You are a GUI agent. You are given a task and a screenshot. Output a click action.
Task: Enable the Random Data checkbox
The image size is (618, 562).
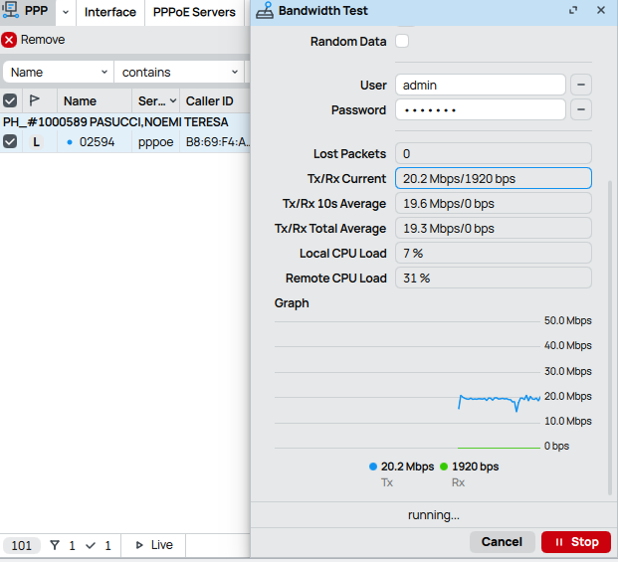pyautogui.click(x=402, y=42)
